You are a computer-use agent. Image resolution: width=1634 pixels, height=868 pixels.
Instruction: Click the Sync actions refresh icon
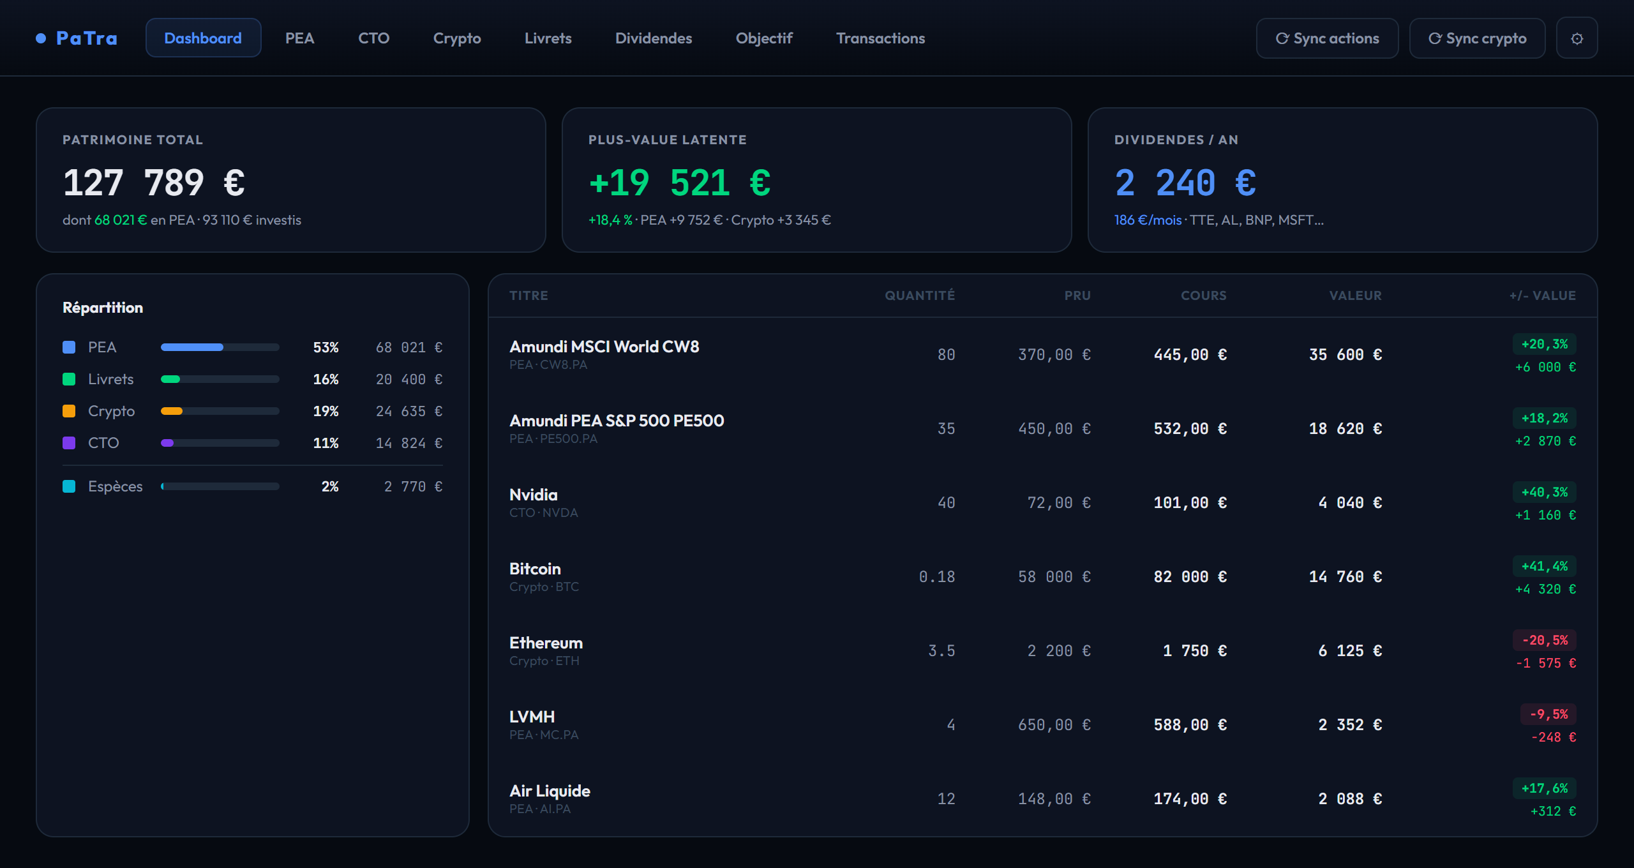(x=1283, y=38)
